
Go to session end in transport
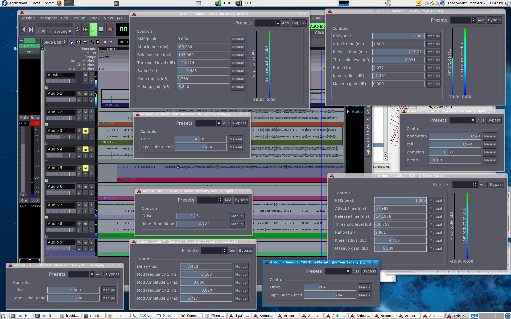31,30
